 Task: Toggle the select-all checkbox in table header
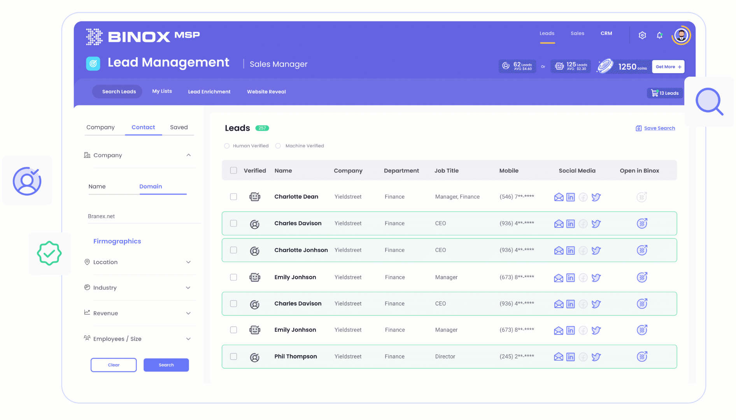pyautogui.click(x=233, y=170)
